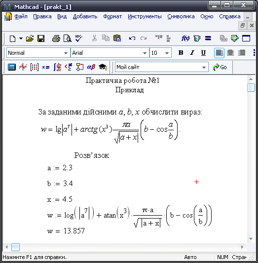The height and width of the screenshot is (263, 258).
Task: Toggle underline formatting
Action: click(203, 53)
